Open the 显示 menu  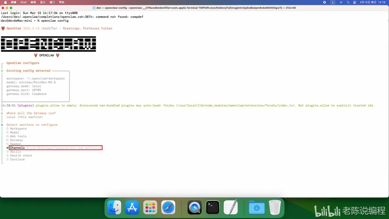(x=43, y=2)
